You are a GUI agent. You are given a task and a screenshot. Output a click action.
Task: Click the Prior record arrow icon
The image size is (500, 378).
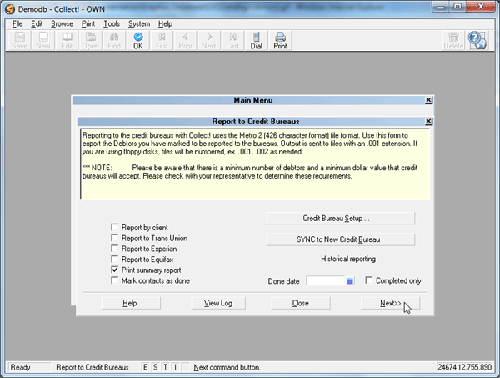185,41
